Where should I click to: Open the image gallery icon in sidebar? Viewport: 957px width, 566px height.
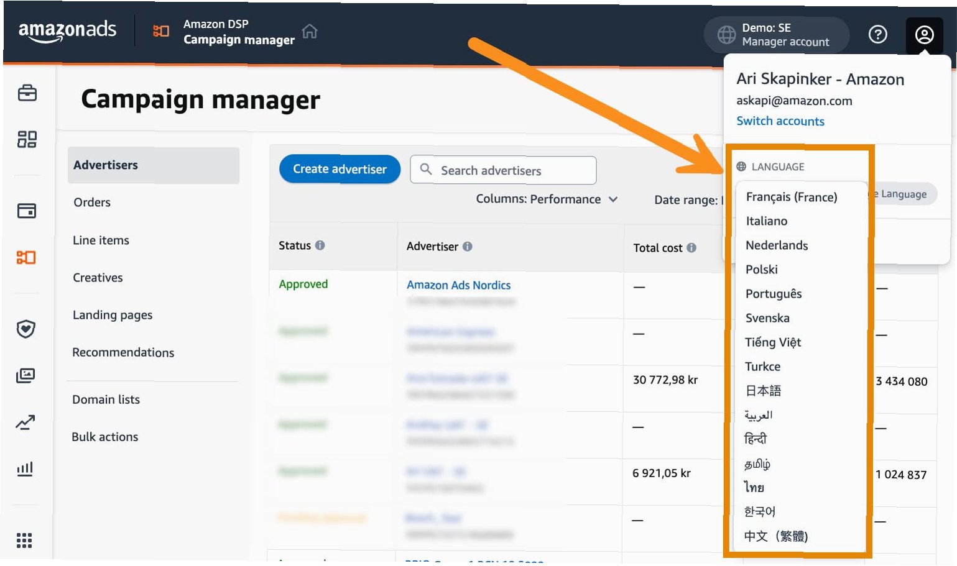pyautogui.click(x=25, y=375)
